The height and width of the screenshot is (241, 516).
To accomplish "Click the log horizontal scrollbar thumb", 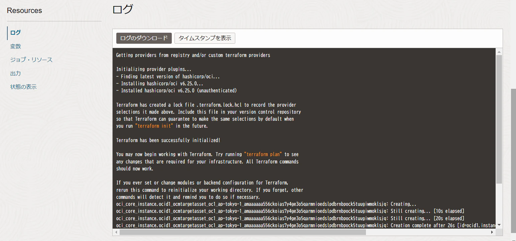I will click(243, 232).
